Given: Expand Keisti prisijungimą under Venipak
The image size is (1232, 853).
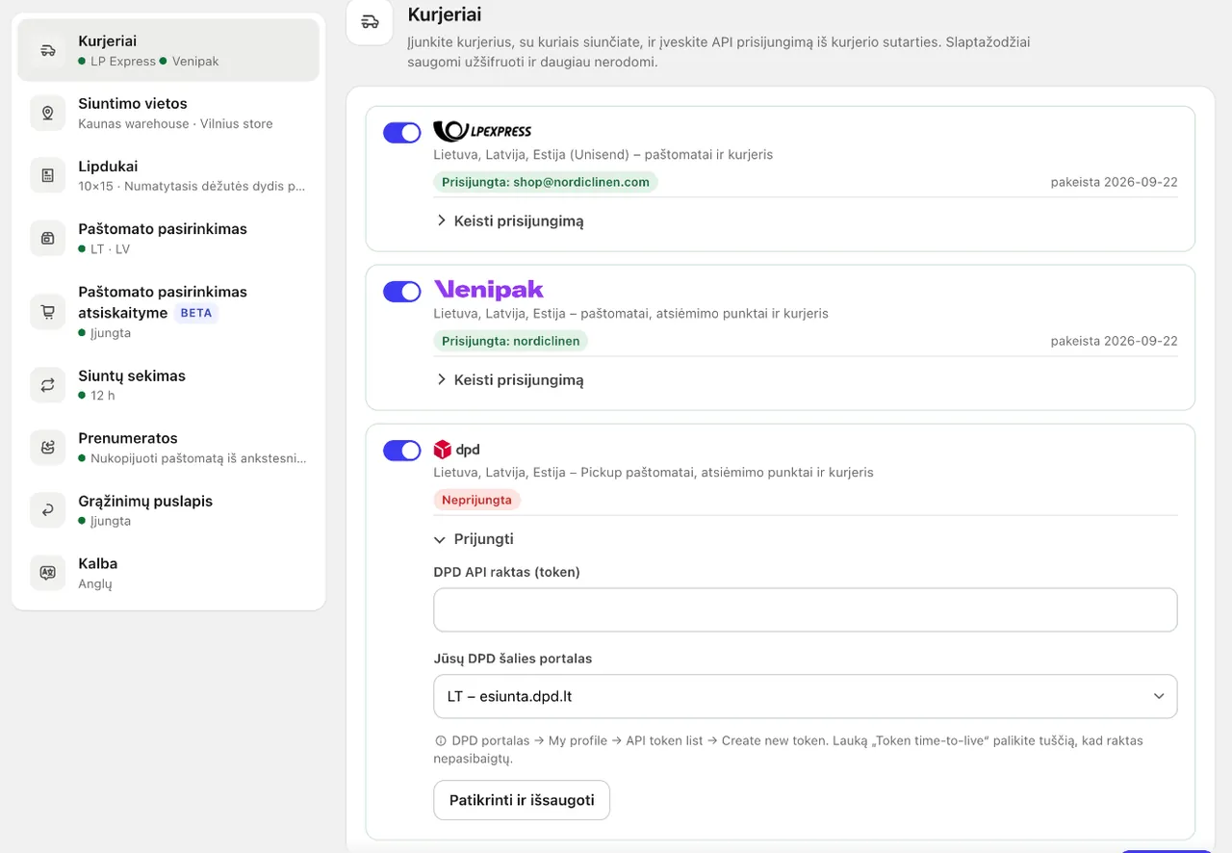Looking at the screenshot, I should 510,379.
